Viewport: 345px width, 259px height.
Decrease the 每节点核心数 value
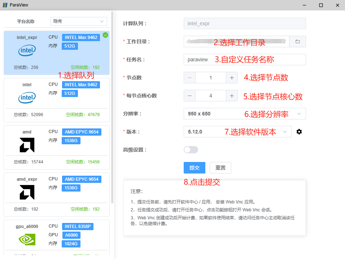tap(190, 96)
